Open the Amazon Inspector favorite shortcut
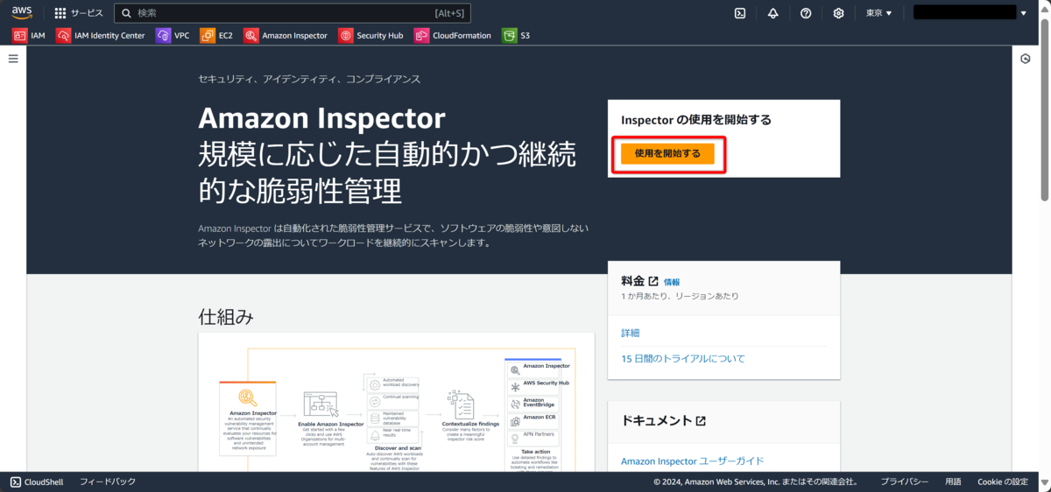 tap(286, 36)
